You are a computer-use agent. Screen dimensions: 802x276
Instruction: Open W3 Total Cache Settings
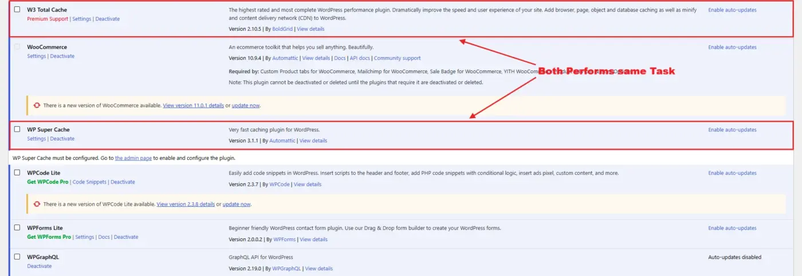pyautogui.click(x=82, y=19)
